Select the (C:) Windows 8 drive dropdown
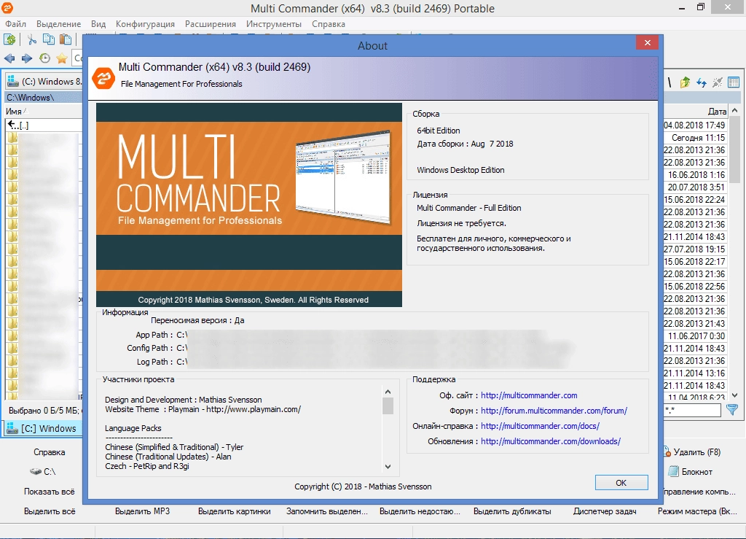Image resolution: width=746 pixels, height=539 pixels. [x=44, y=82]
